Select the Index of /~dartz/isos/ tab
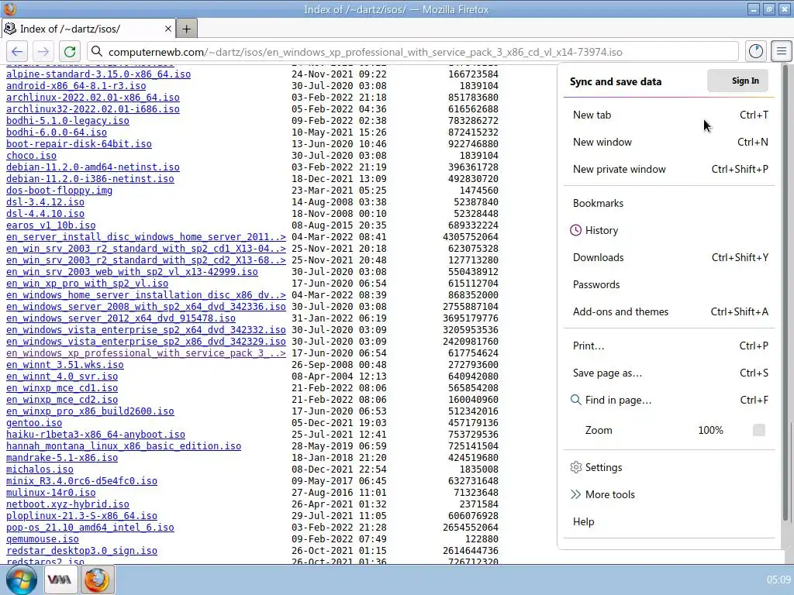794x595 pixels. [x=88, y=29]
